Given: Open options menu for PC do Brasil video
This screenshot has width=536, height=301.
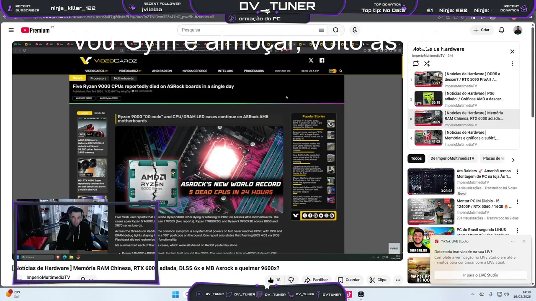Looking at the screenshot, I should click(x=518, y=230).
